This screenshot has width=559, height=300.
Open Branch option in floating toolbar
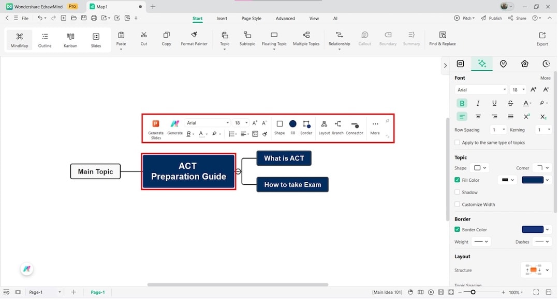click(x=337, y=127)
